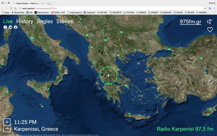Image resolution: width=217 pixels, height=136 pixels.
Task: Click the 11:25 PM local time
Action: (x=25, y=122)
